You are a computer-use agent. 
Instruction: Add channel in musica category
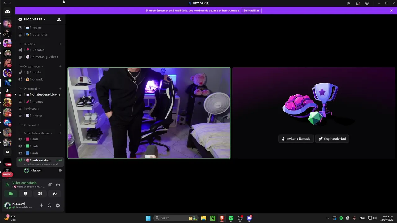pos(60,125)
